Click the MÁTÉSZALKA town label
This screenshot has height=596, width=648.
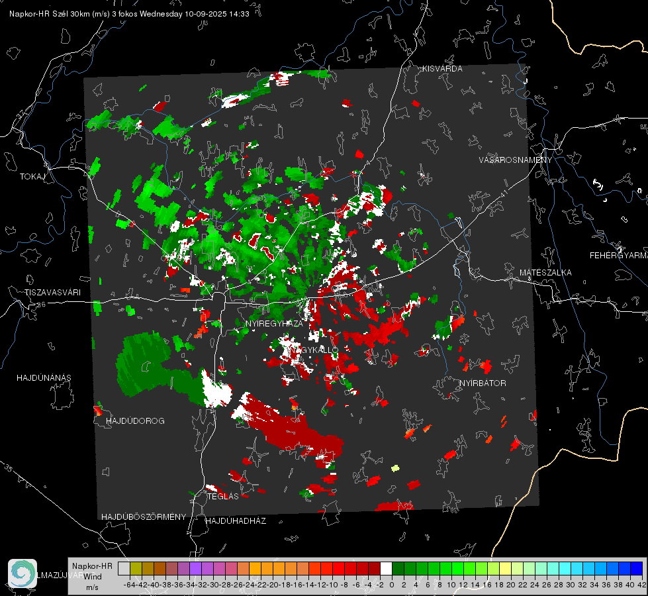click(x=545, y=273)
